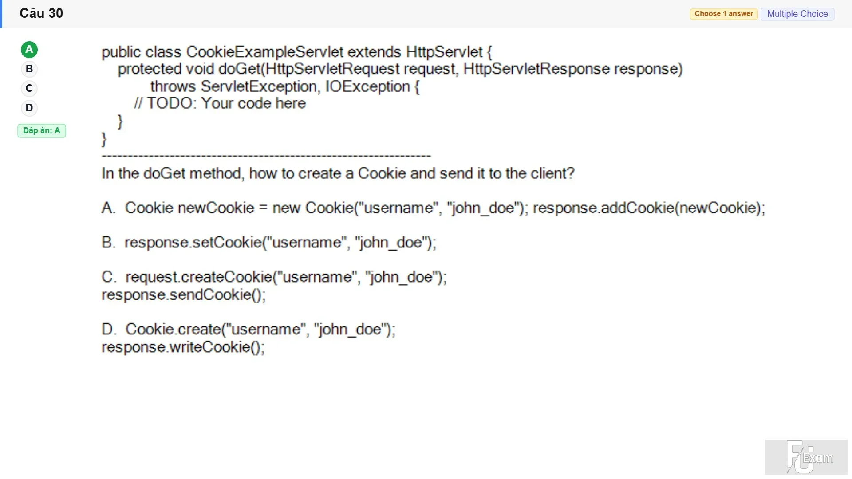Click answer text D with Cookie.create
This screenshot has width=852, height=479.
[x=248, y=330]
